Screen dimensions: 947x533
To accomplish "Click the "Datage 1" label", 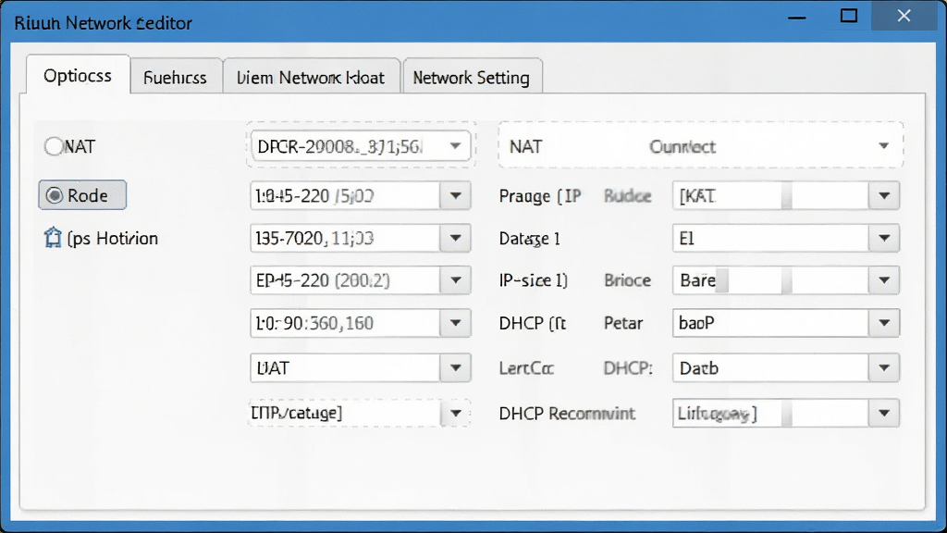I will 530,239.
